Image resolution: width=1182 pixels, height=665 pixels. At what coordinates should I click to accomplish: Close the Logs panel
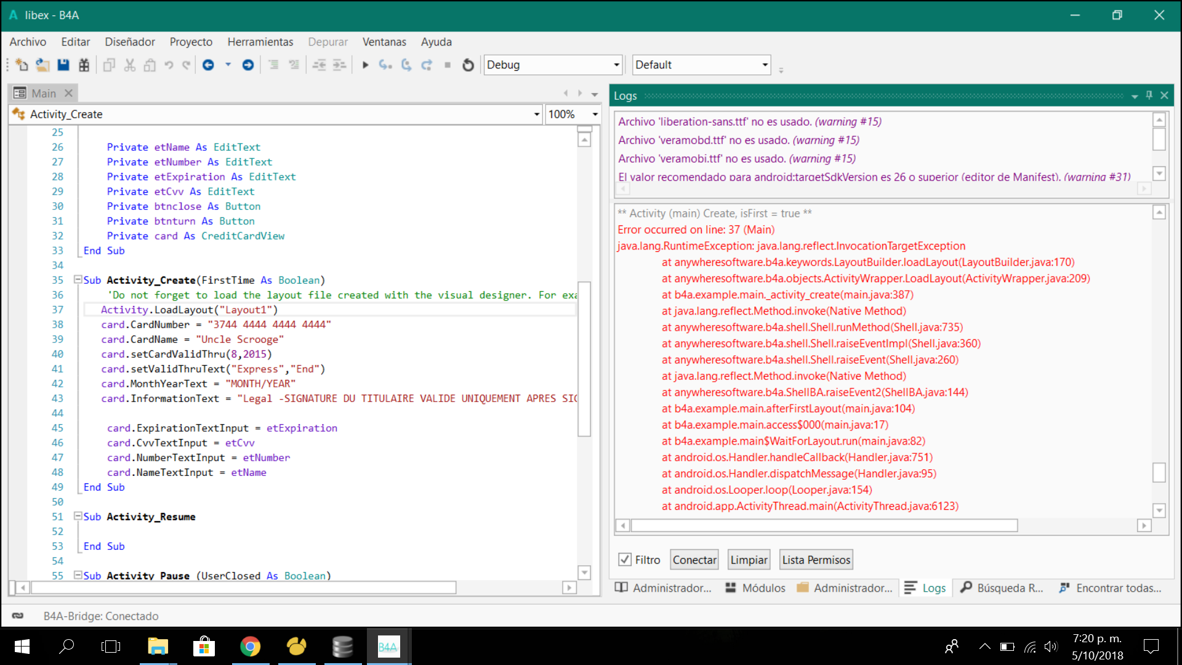[1164, 95]
